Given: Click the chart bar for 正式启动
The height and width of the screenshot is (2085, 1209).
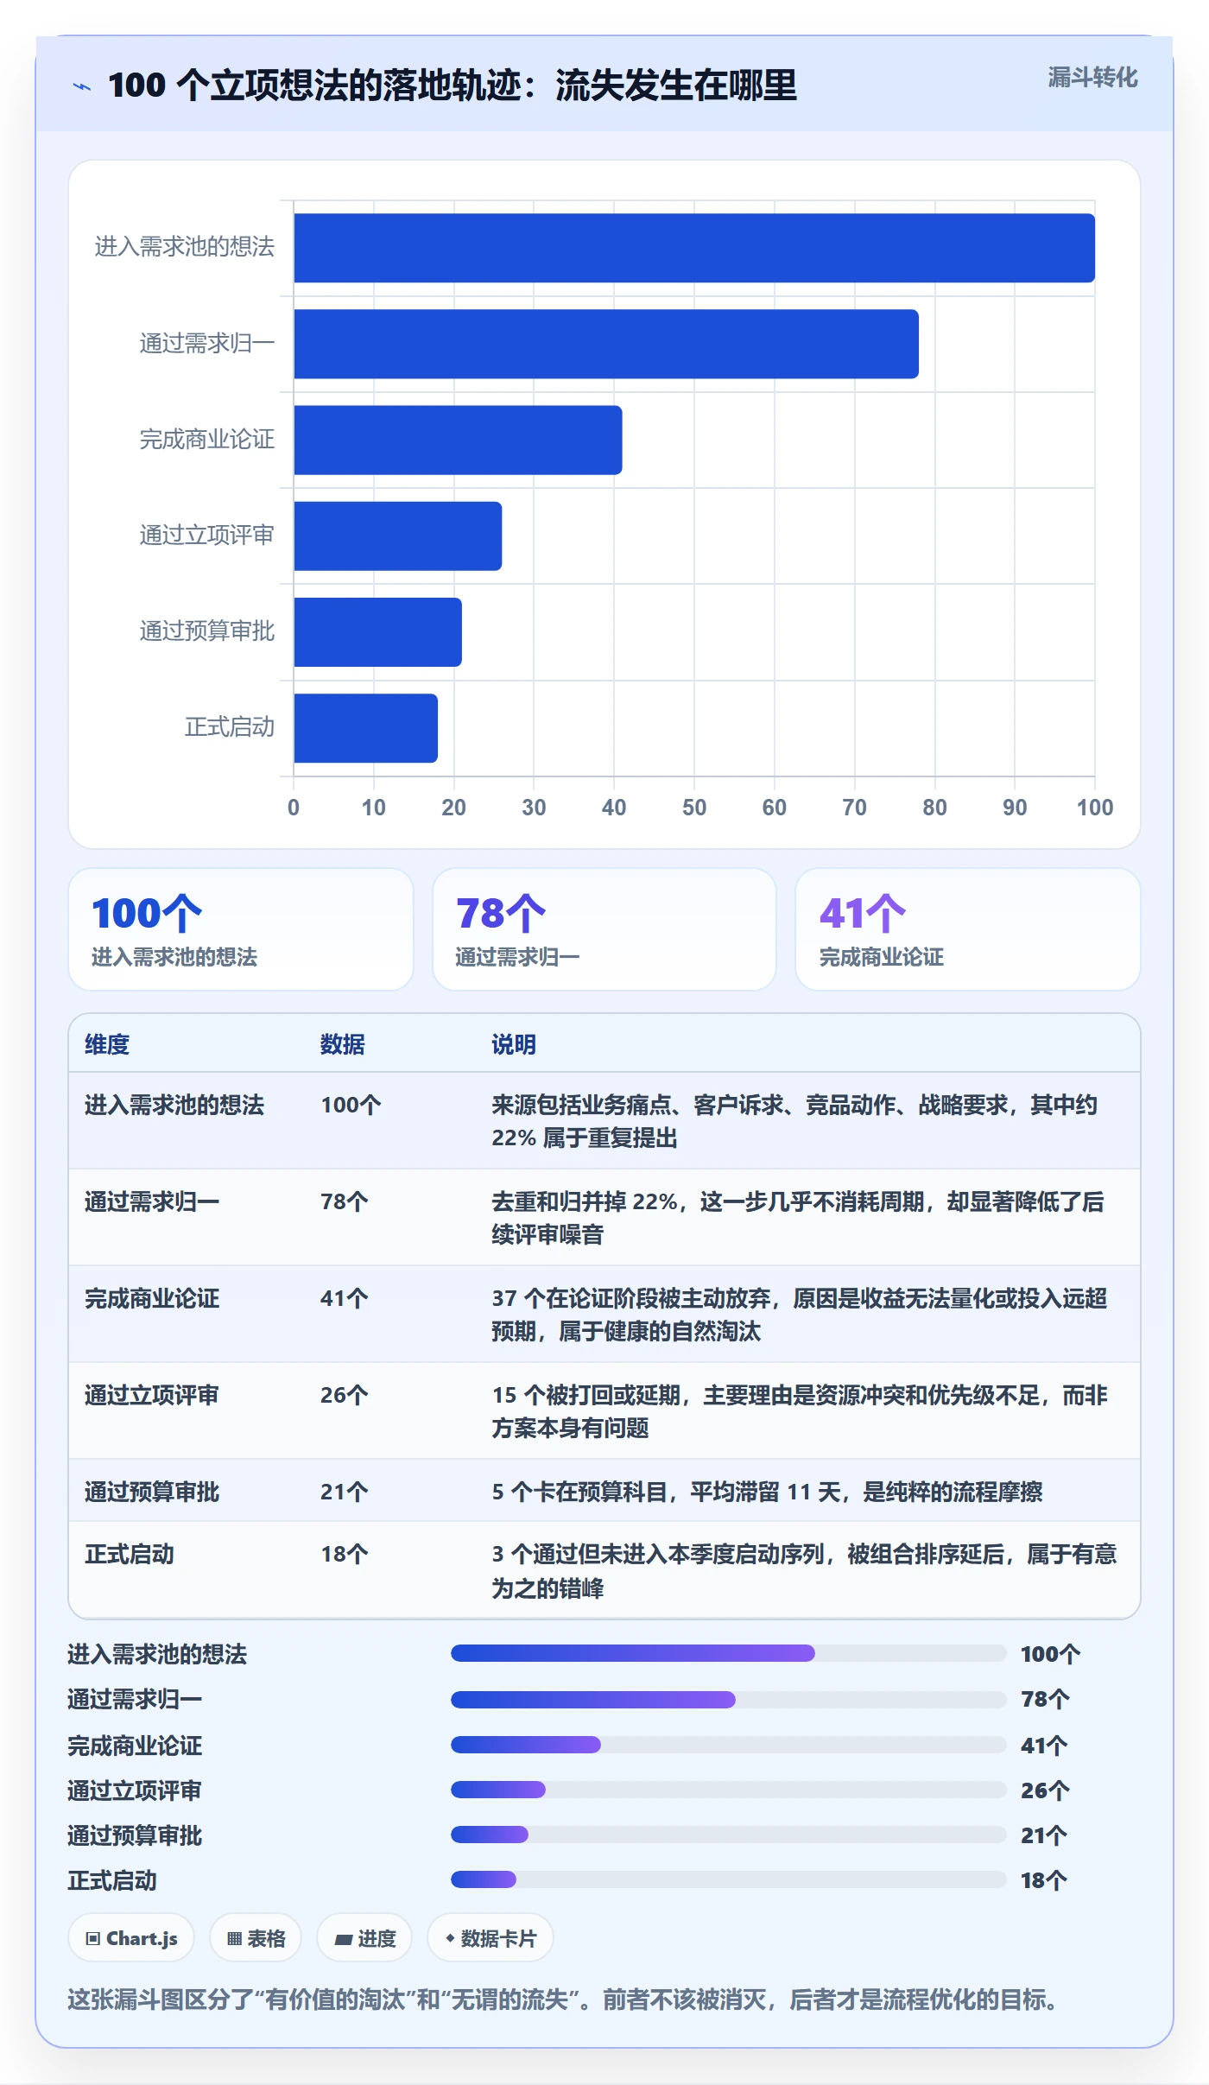Looking at the screenshot, I should coord(366,728).
